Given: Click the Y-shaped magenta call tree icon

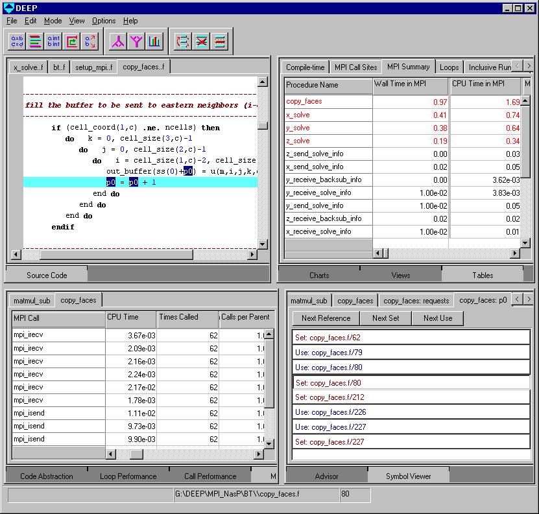Looking at the screenshot, I should (x=136, y=41).
